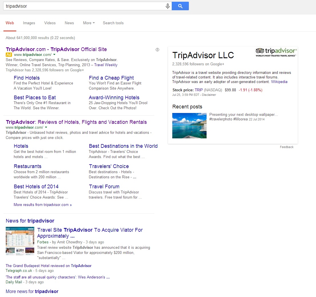Open TripAdvisor Official Site ad link
Screen dimensions: 316x297
point(56,49)
